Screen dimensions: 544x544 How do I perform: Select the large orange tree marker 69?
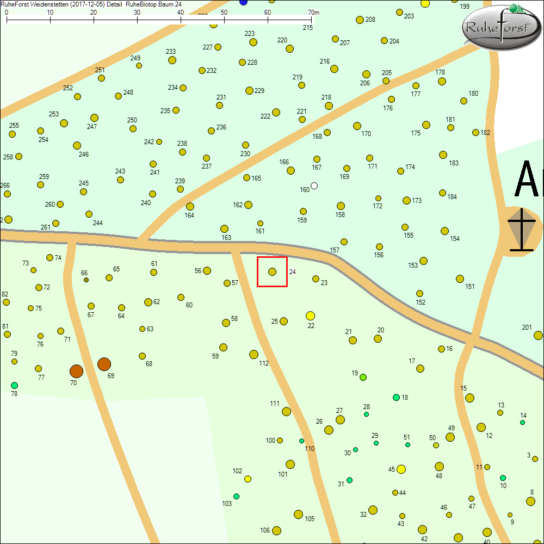(x=104, y=364)
